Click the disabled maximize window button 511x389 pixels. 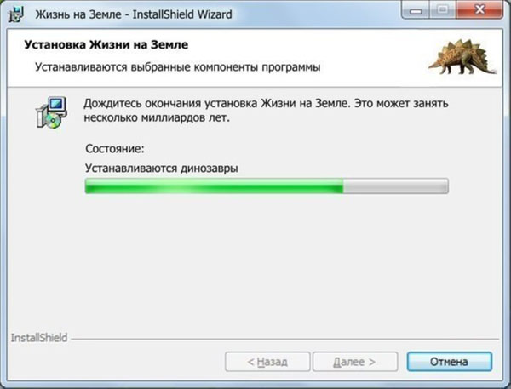tap(442, 10)
